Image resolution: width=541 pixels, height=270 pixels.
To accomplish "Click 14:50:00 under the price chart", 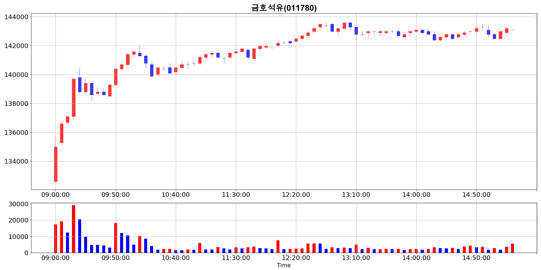I will pyautogui.click(x=476, y=195).
